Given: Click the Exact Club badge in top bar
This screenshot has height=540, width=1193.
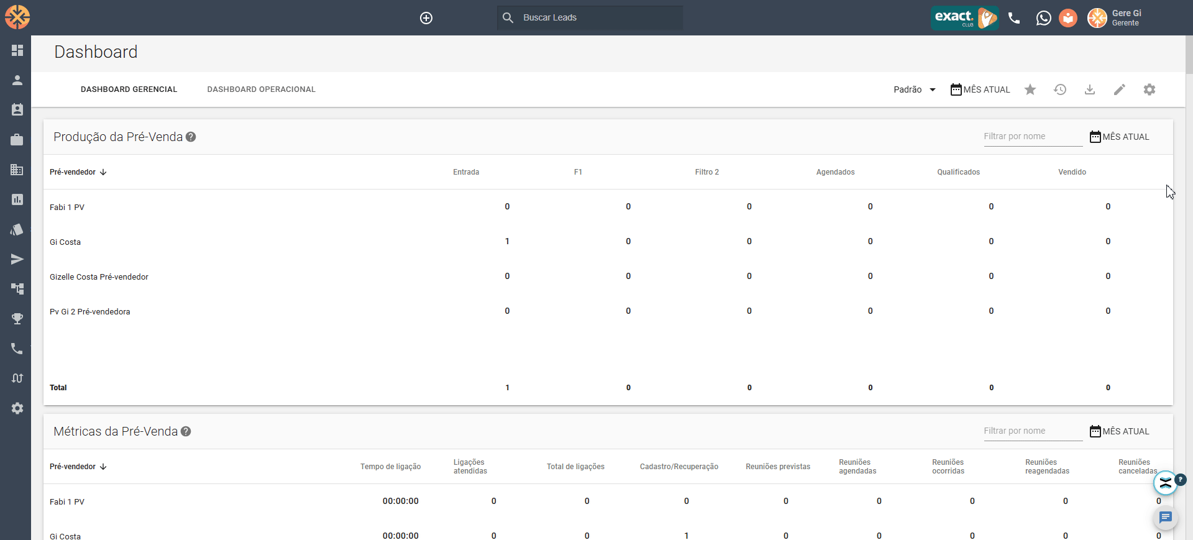Looking at the screenshot, I should pos(964,18).
